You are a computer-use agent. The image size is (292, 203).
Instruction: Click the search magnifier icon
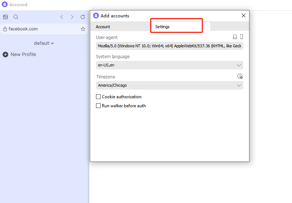click(x=16, y=17)
